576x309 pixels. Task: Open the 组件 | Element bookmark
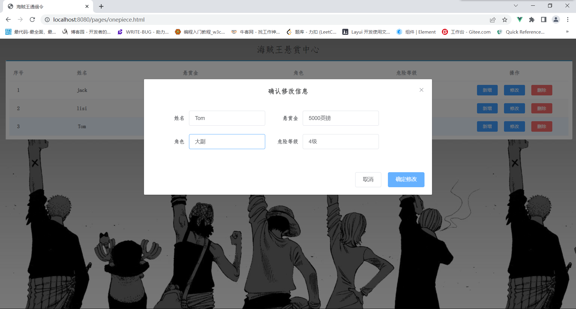(x=416, y=32)
